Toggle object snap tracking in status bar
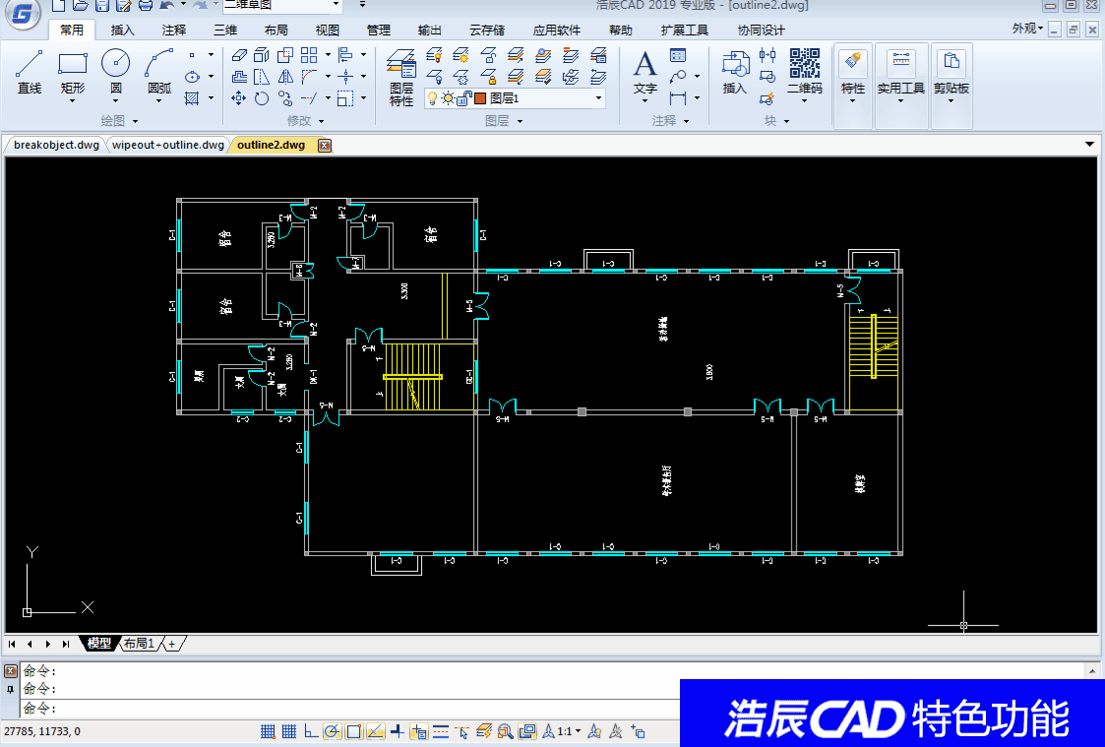This screenshot has height=747, width=1105. click(x=376, y=731)
